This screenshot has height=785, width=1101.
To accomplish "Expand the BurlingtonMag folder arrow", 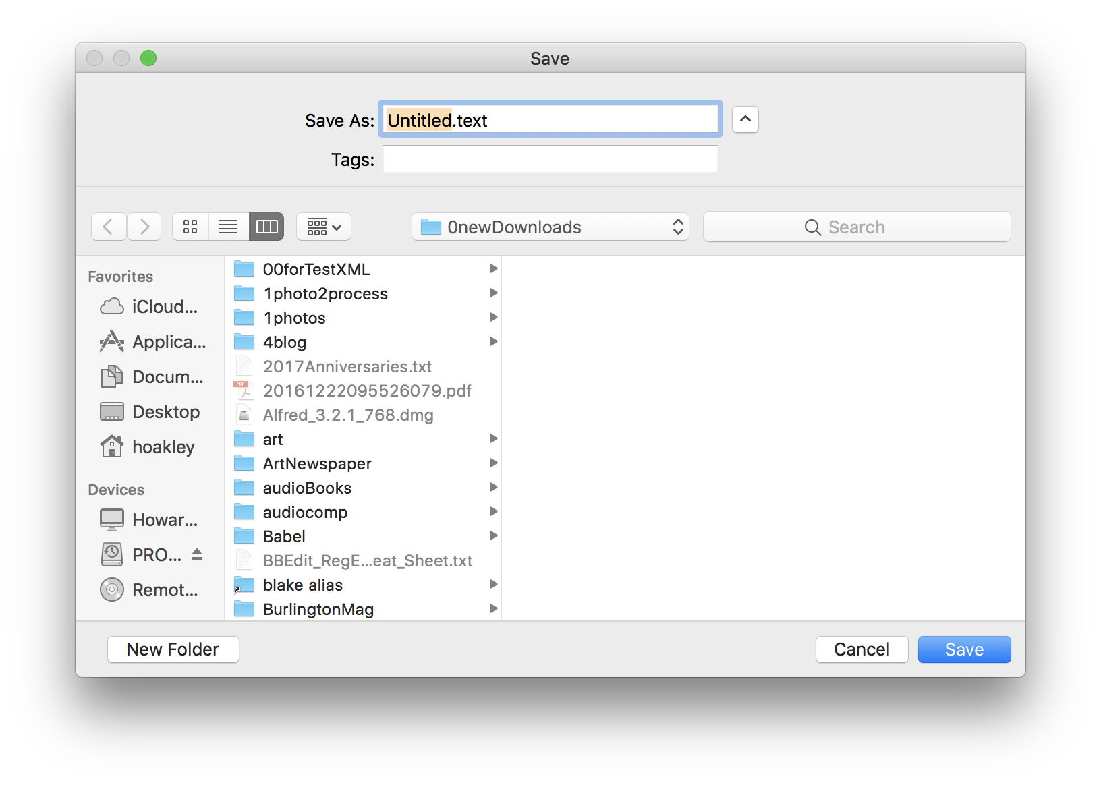I will click(x=493, y=609).
